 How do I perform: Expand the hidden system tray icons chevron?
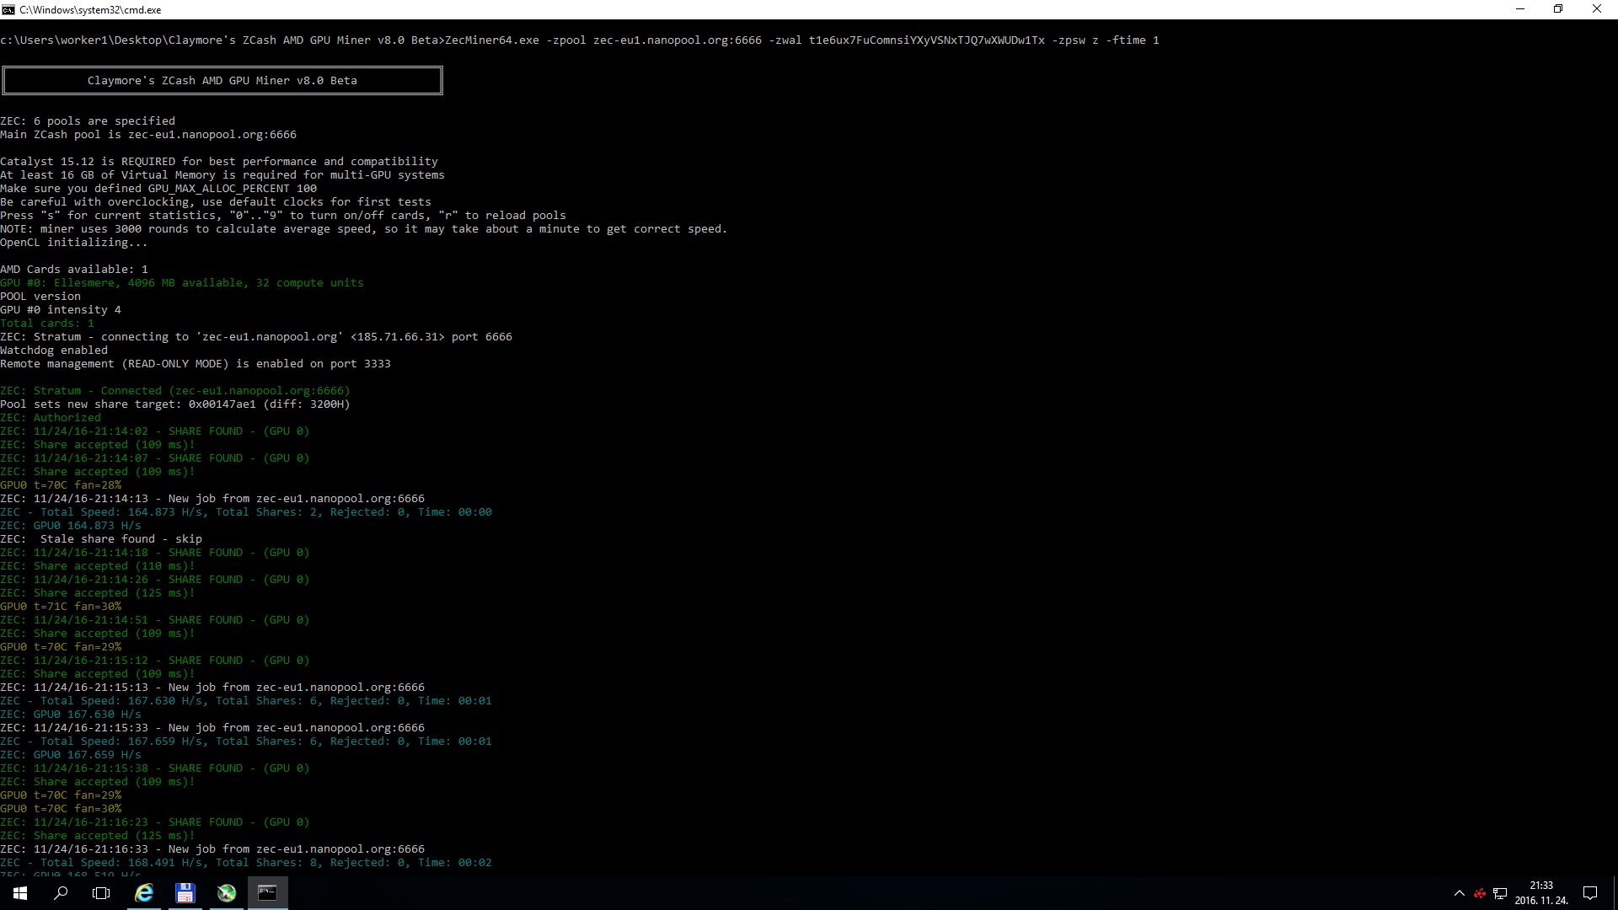(1459, 893)
